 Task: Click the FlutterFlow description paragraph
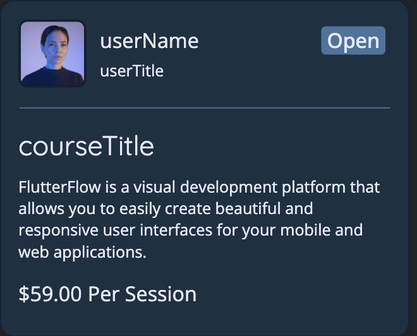click(x=199, y=219)
